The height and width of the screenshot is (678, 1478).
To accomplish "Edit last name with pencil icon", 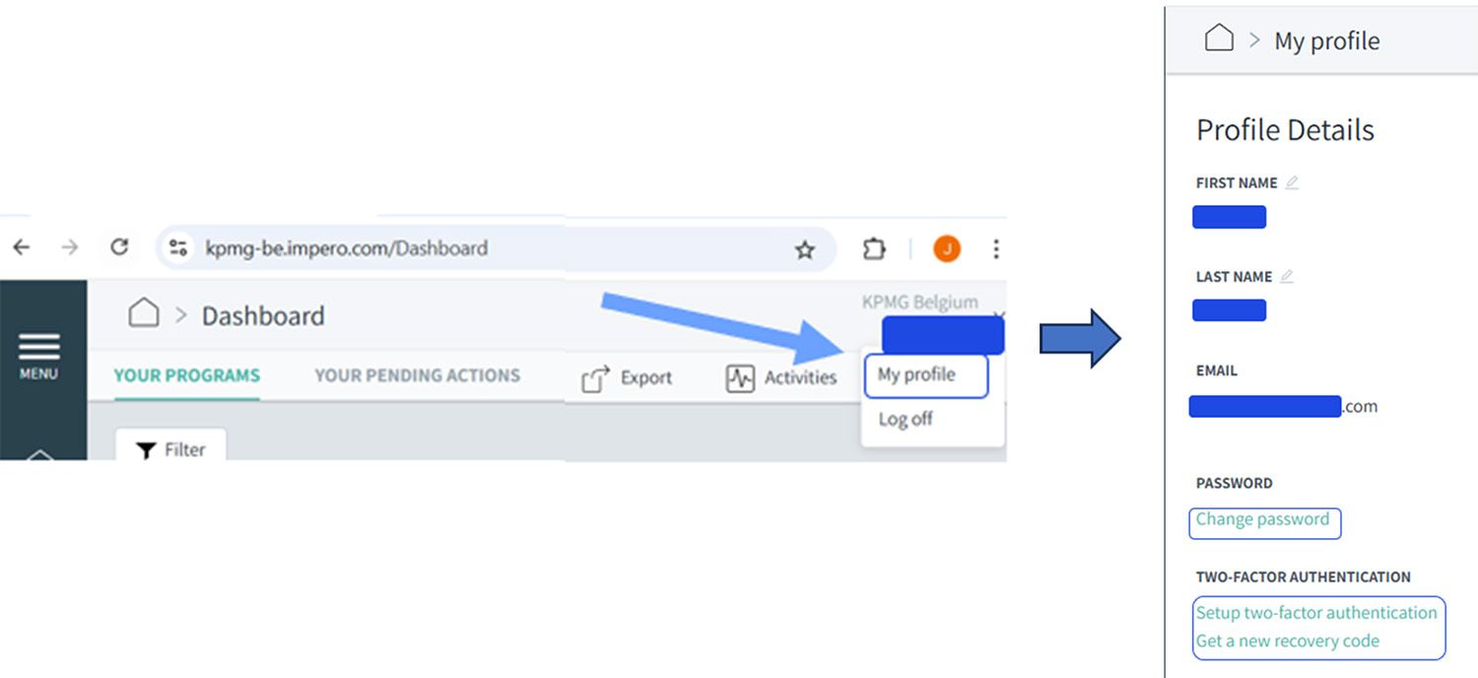I will (1286, 276).
